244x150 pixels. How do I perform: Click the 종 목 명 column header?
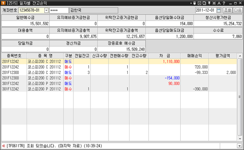coord(45,56)
